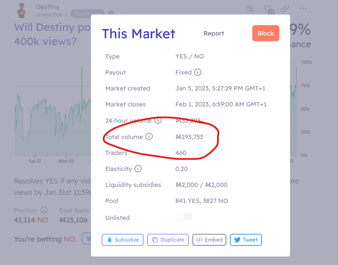
Task: Click the Tweet button in the dialog
Action: [246, 239]
